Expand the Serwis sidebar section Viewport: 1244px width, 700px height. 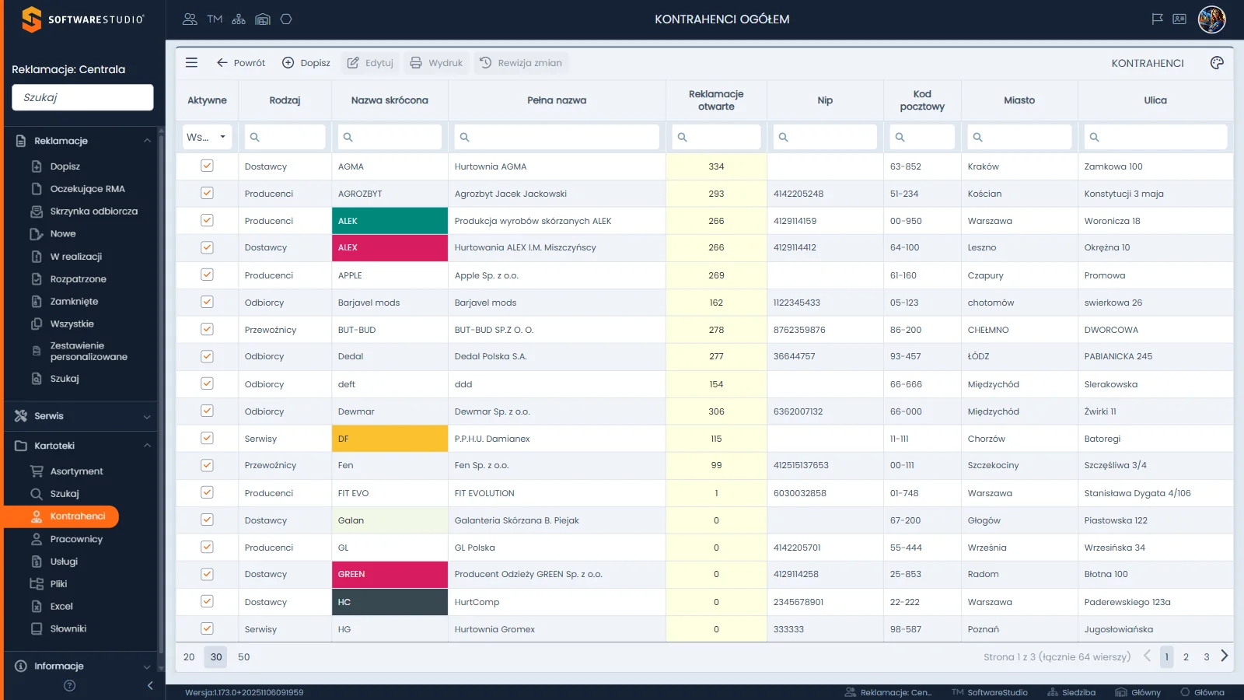tap(147, 417)
